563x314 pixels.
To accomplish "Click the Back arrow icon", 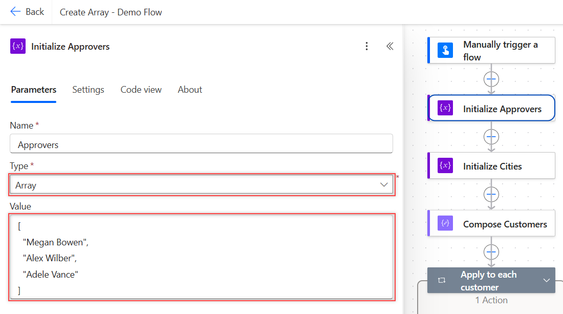I will click(15, 12).
